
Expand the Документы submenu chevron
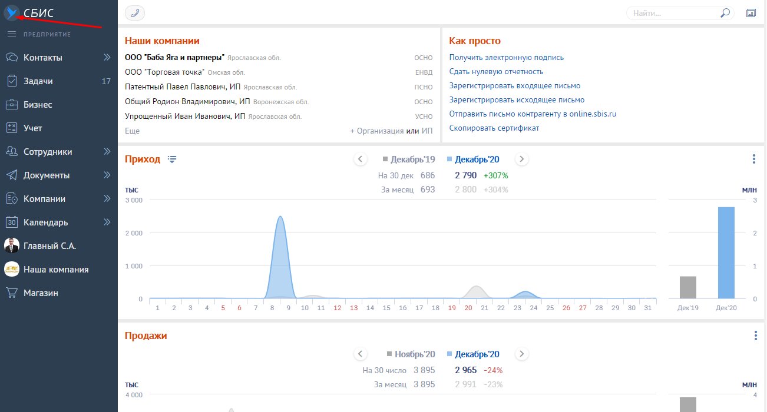[x=107, y=175]
